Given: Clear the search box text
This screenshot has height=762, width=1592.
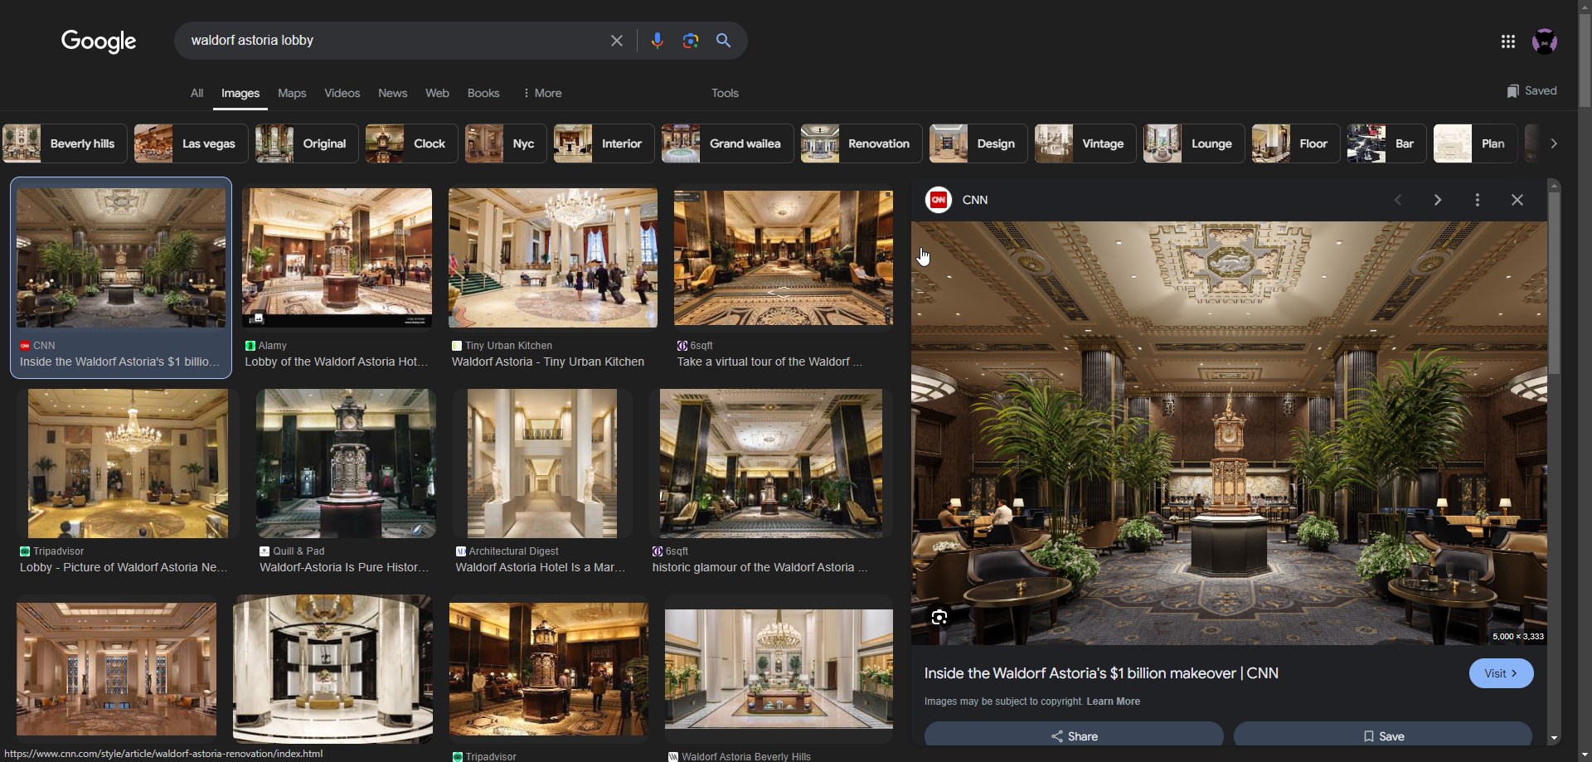Looking at the screenshot, I should [616, 41].
